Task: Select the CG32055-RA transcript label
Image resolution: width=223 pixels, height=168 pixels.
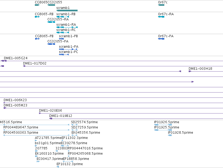Action: tap(58, 19)
